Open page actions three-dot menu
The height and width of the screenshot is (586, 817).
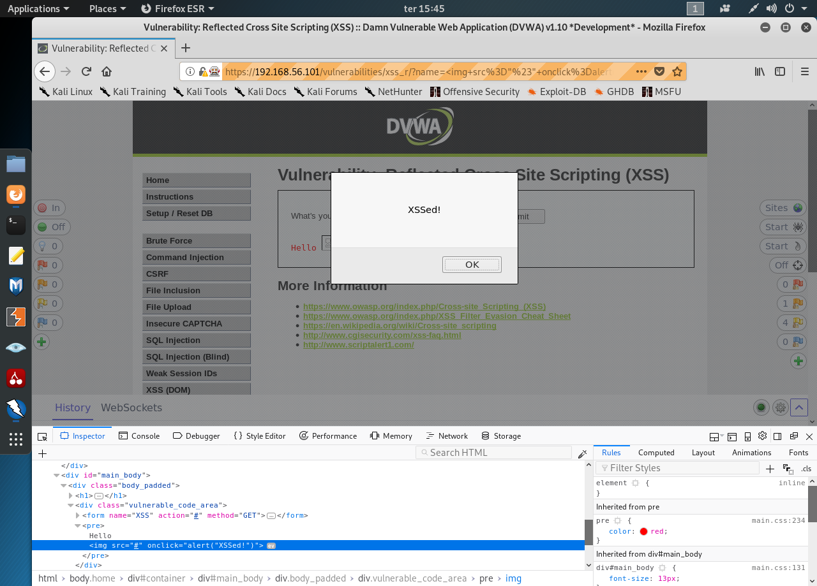(641, 71)
